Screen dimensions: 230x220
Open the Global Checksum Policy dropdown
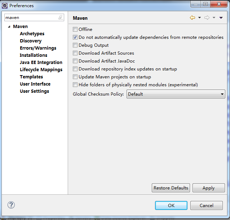point(176,94)
